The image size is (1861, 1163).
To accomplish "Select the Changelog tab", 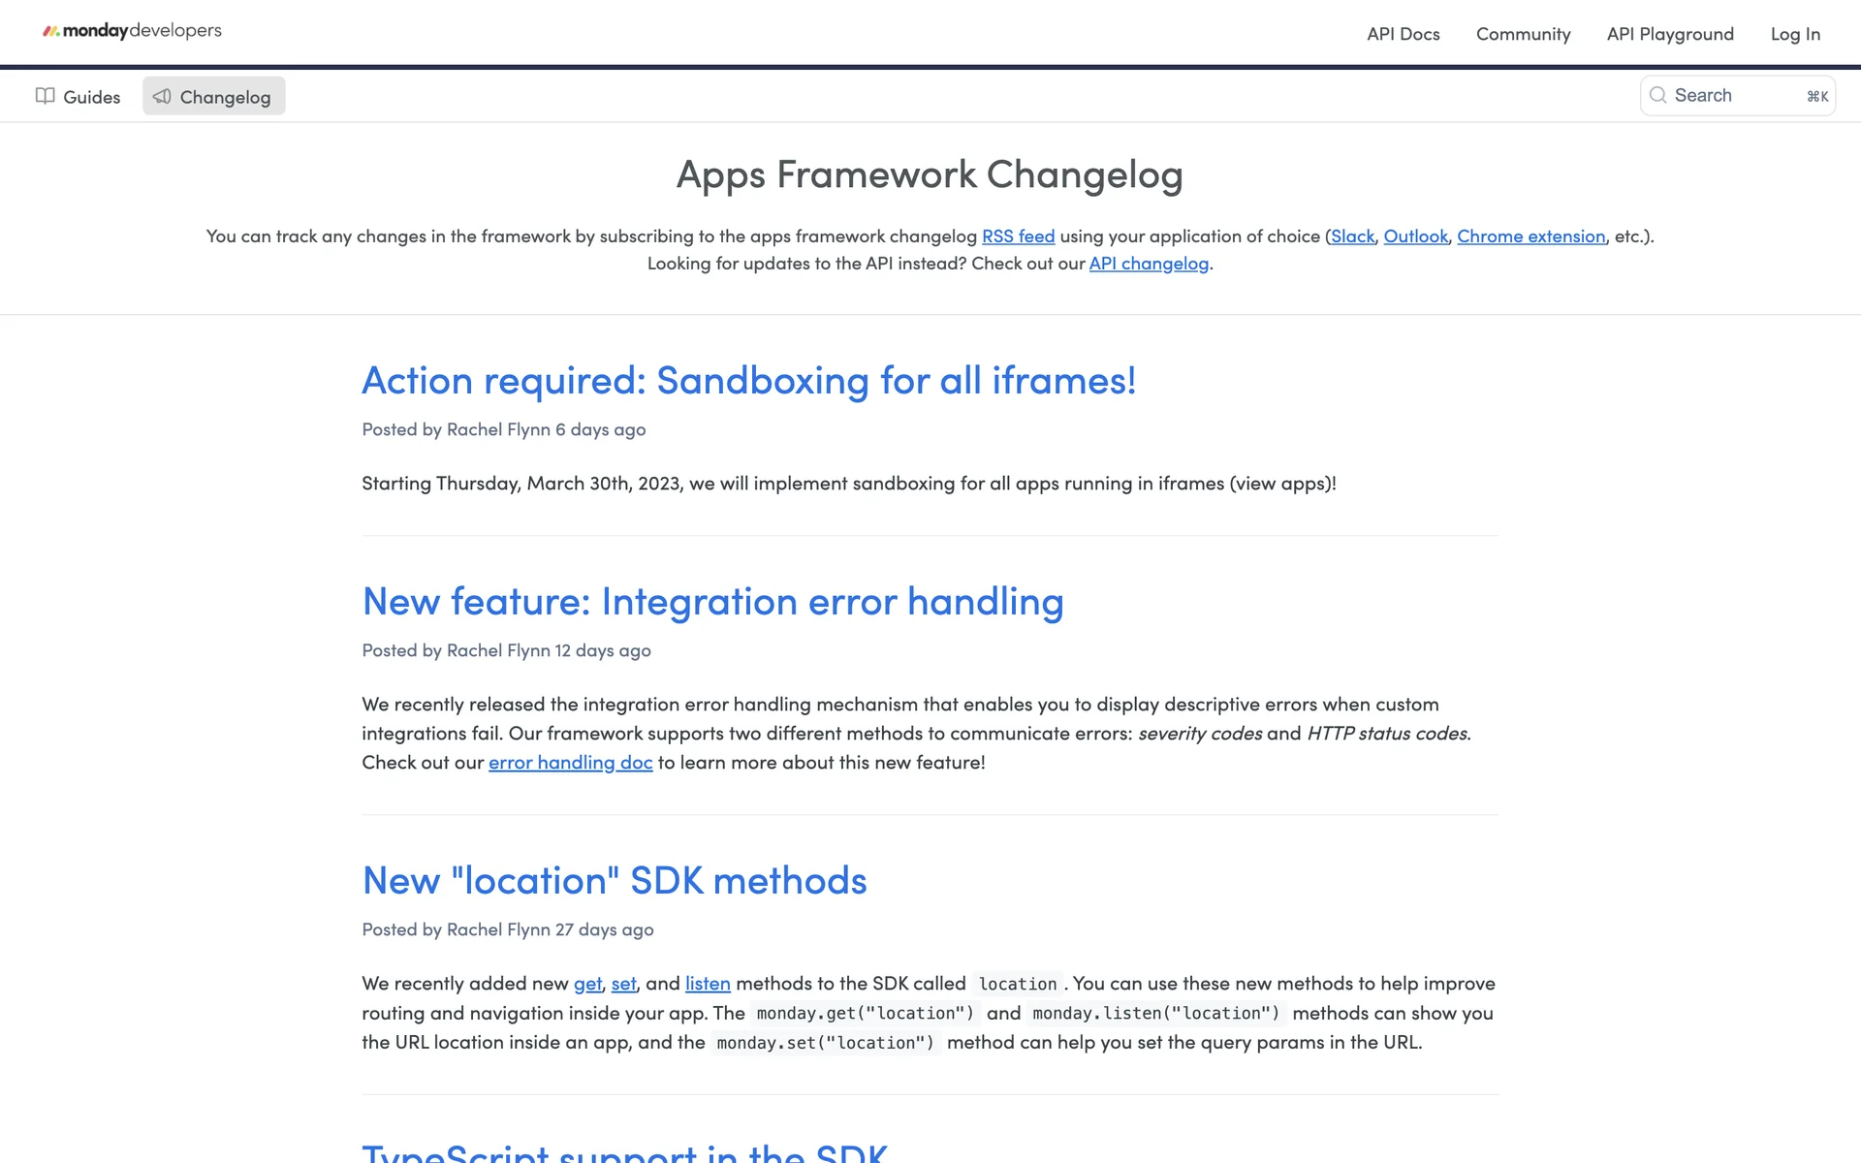I will click(225, 97).
